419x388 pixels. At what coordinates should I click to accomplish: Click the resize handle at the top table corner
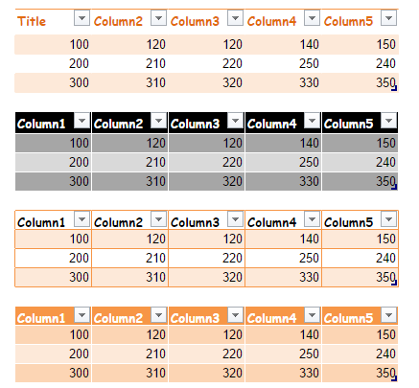394,88
